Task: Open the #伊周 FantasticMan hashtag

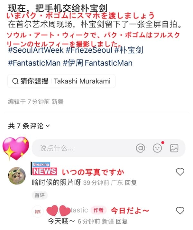Action: click(x=98, y=63)
